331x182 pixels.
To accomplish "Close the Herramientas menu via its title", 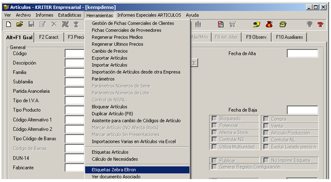I will point(99,15).
